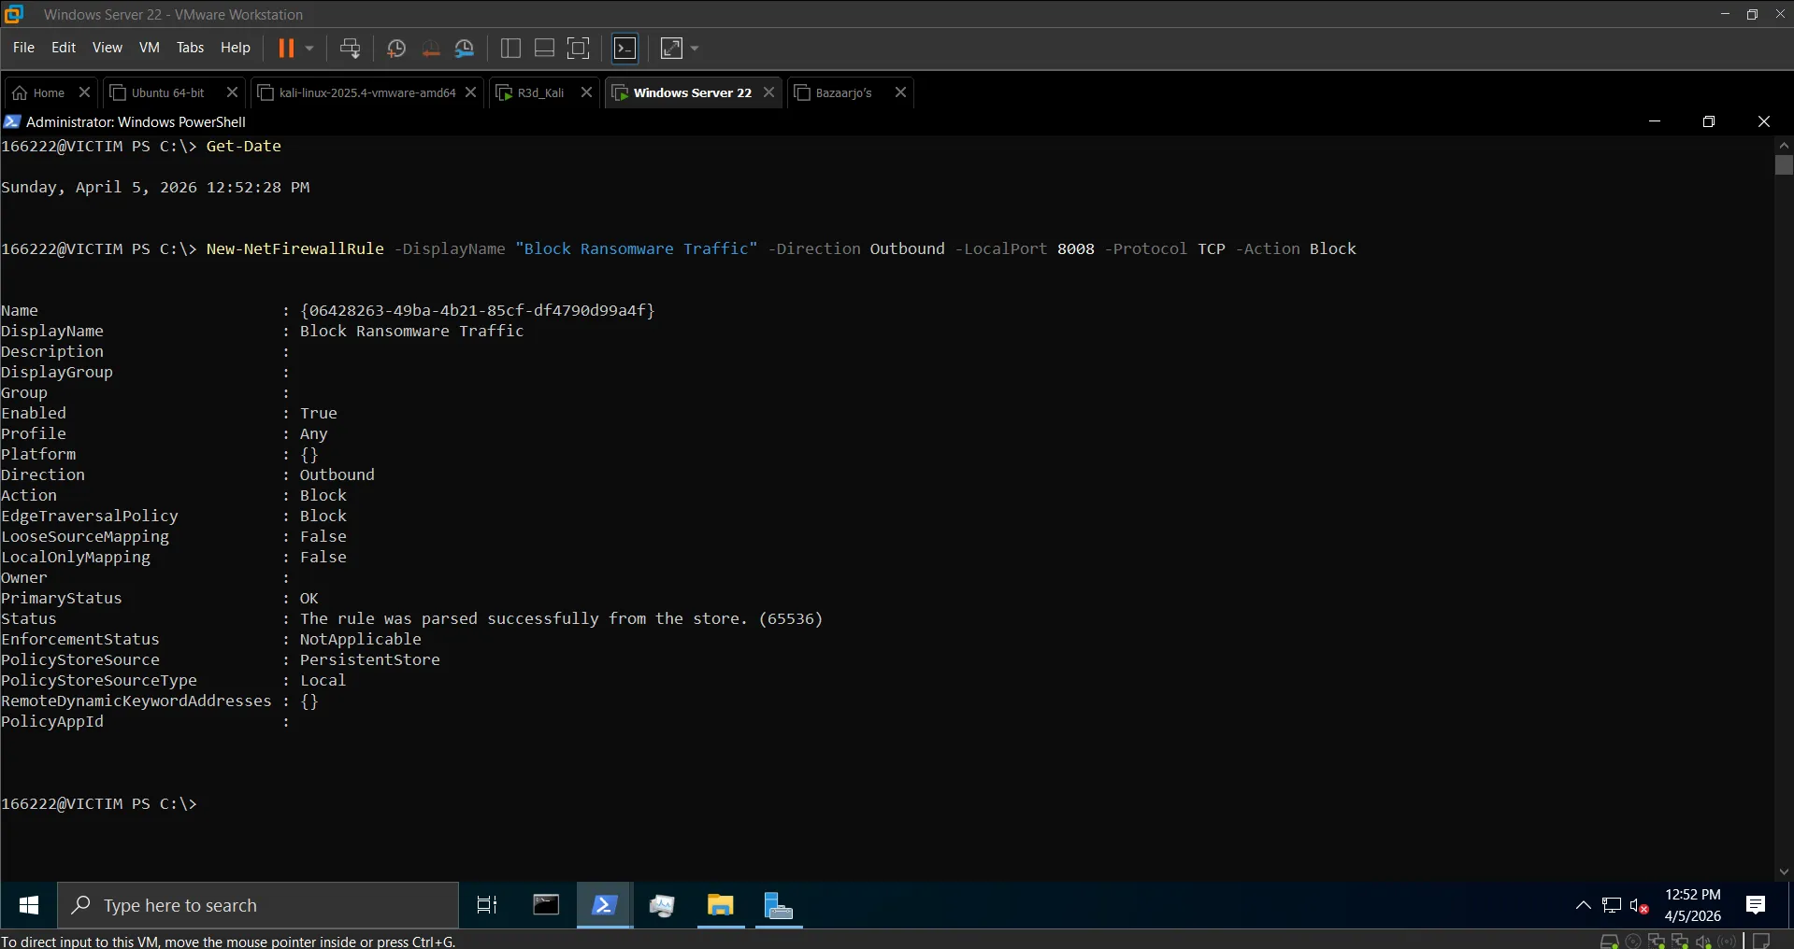Click the New-NetFirewallRule command text
Viewport: 1794px width, 949px height.
point(295,248)
